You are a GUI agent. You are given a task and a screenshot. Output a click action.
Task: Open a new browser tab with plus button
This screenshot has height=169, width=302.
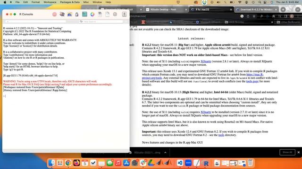point(283,9)
